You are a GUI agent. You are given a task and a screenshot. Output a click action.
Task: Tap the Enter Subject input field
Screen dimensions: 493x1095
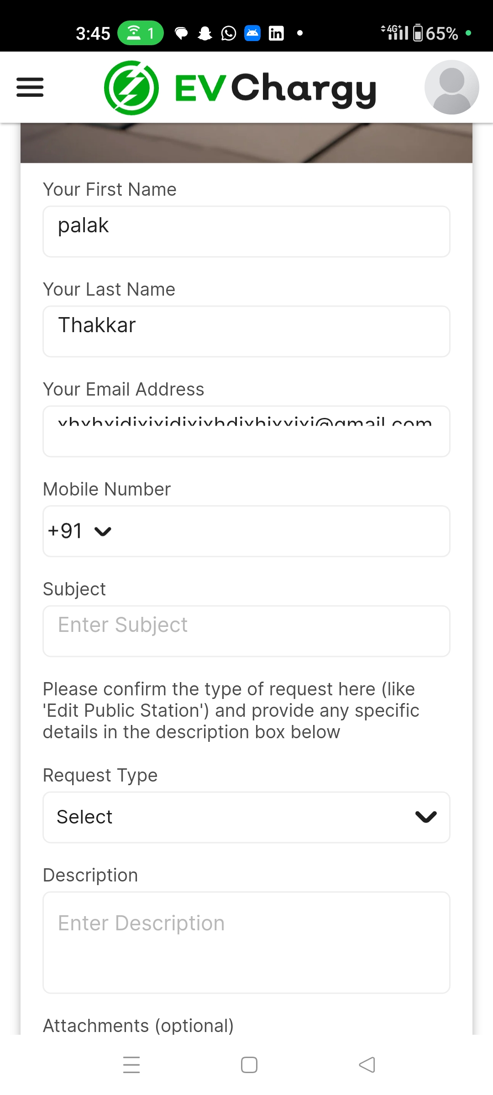pyautogui.click(x=246, y=631)
